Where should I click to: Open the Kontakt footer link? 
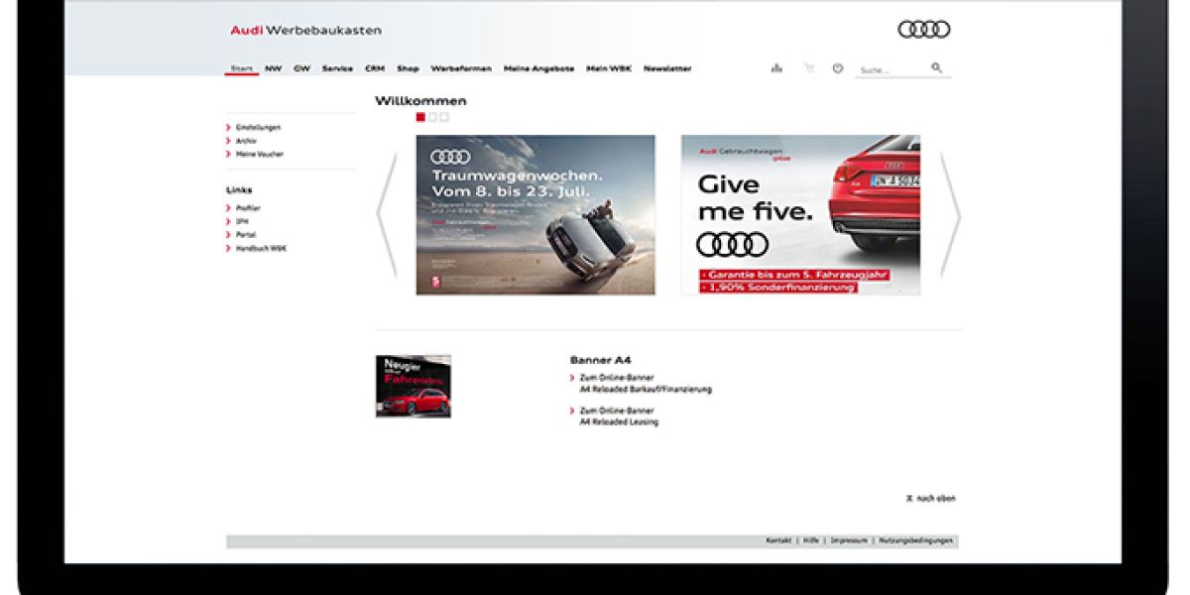[778, 541]
